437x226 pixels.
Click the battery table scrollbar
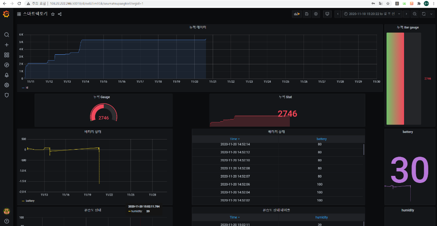click(x=364, y=150)
